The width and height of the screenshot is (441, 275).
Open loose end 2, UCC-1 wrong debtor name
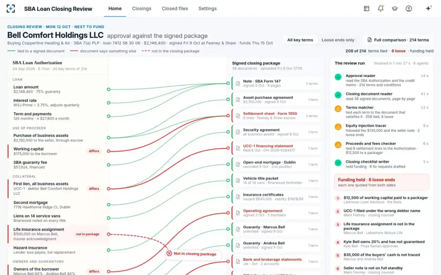[x=382, y=213]
